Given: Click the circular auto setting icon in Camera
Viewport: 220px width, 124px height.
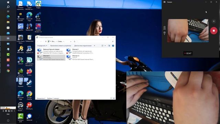Looking at the screenshot, I should click(x=164, y=28).
